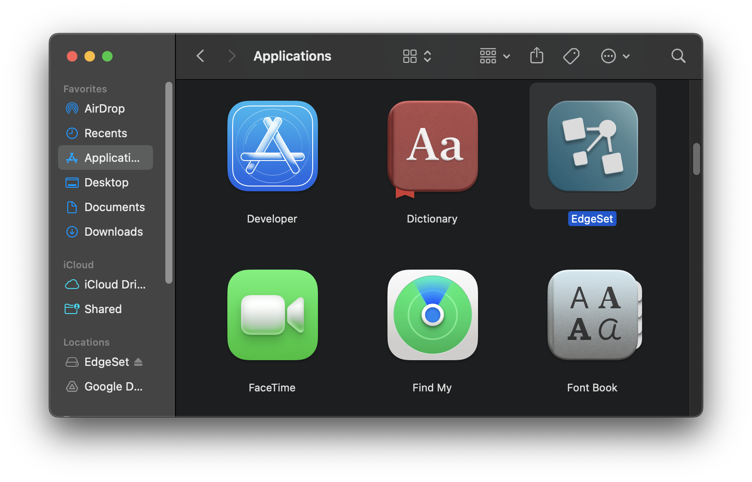Open the Finder search magnifier
752x482 pixels.
click(x=678, y=56)
